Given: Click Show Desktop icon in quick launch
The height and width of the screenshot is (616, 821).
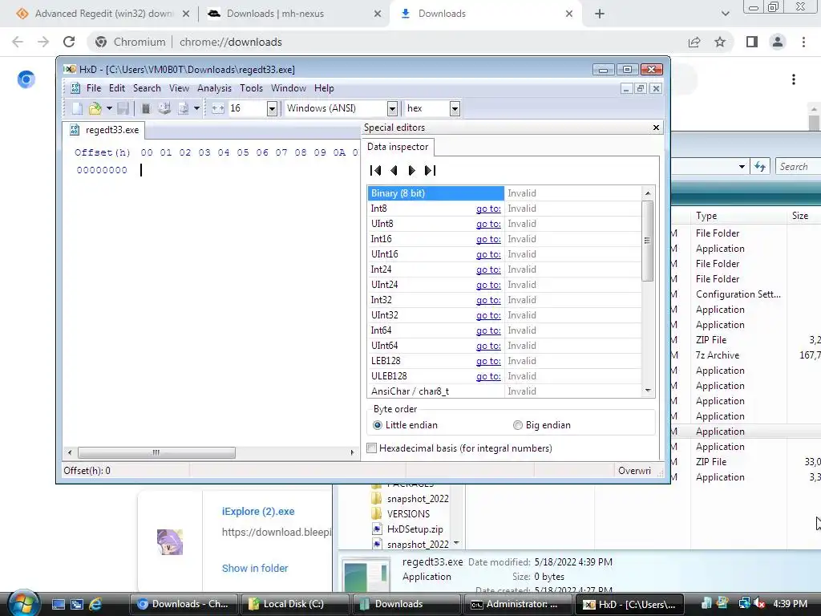Looking at the screenshot, I should click(x=58, y=604).
